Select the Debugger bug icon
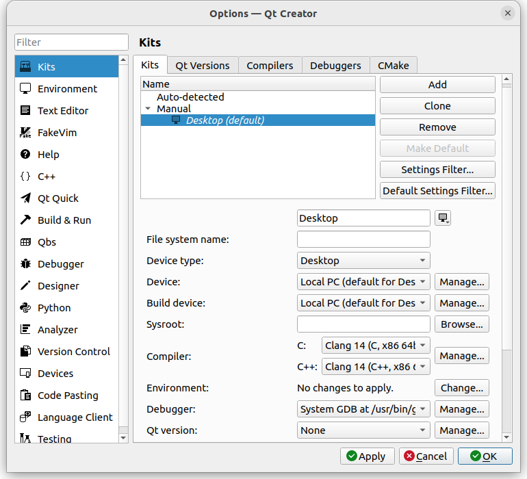The width and height of the screenshot is (527, 479). click(x=25, y=264)
